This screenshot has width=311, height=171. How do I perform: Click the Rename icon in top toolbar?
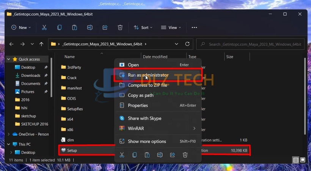(x=90, y=27)
